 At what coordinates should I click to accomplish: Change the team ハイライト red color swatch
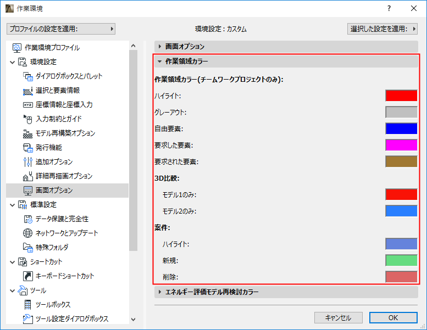(401, 96)
